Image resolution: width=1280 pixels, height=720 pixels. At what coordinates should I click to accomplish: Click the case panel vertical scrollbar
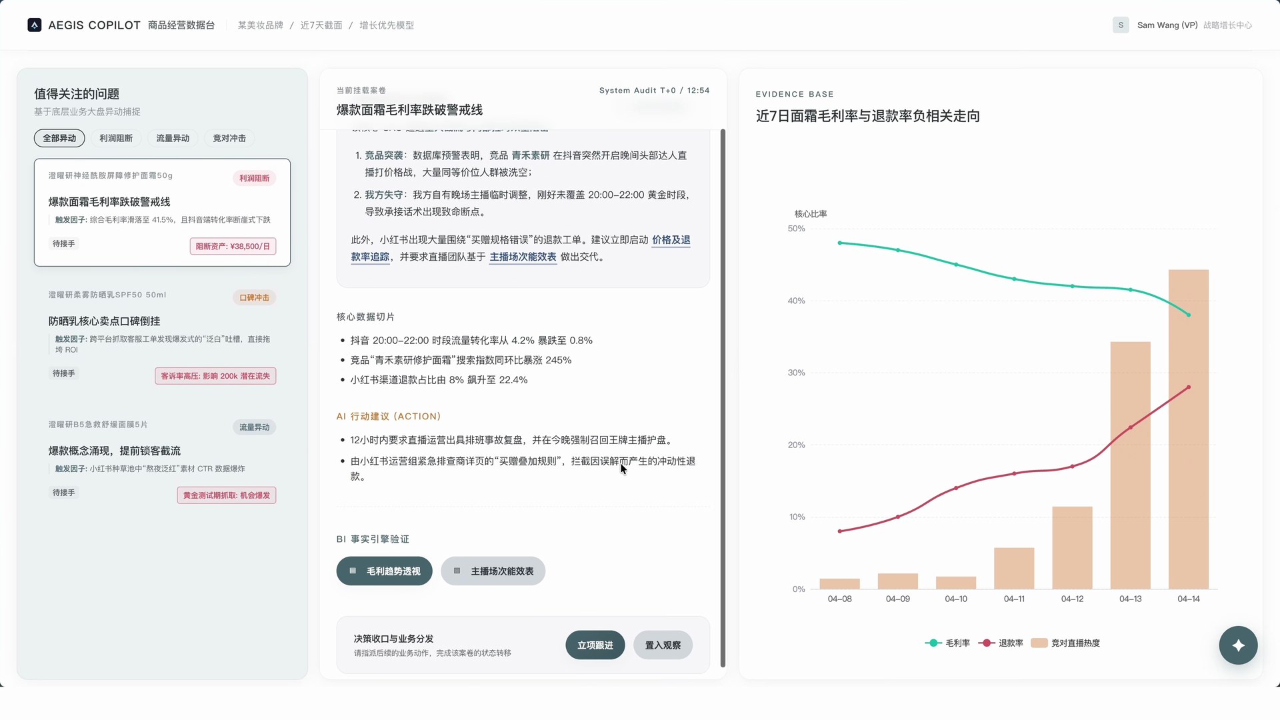pyautogui.click(x=723, y=397)
